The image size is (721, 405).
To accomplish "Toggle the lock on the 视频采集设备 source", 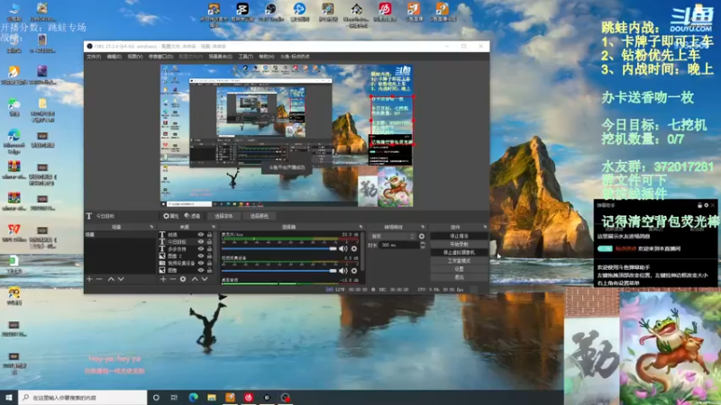I will click(x=210, y=263).
